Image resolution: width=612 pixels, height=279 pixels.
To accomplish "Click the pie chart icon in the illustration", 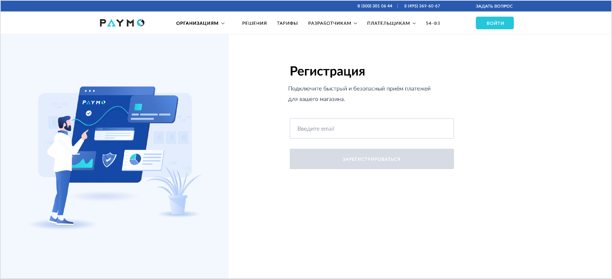I will pyautogui.click(x=135, y=159).
